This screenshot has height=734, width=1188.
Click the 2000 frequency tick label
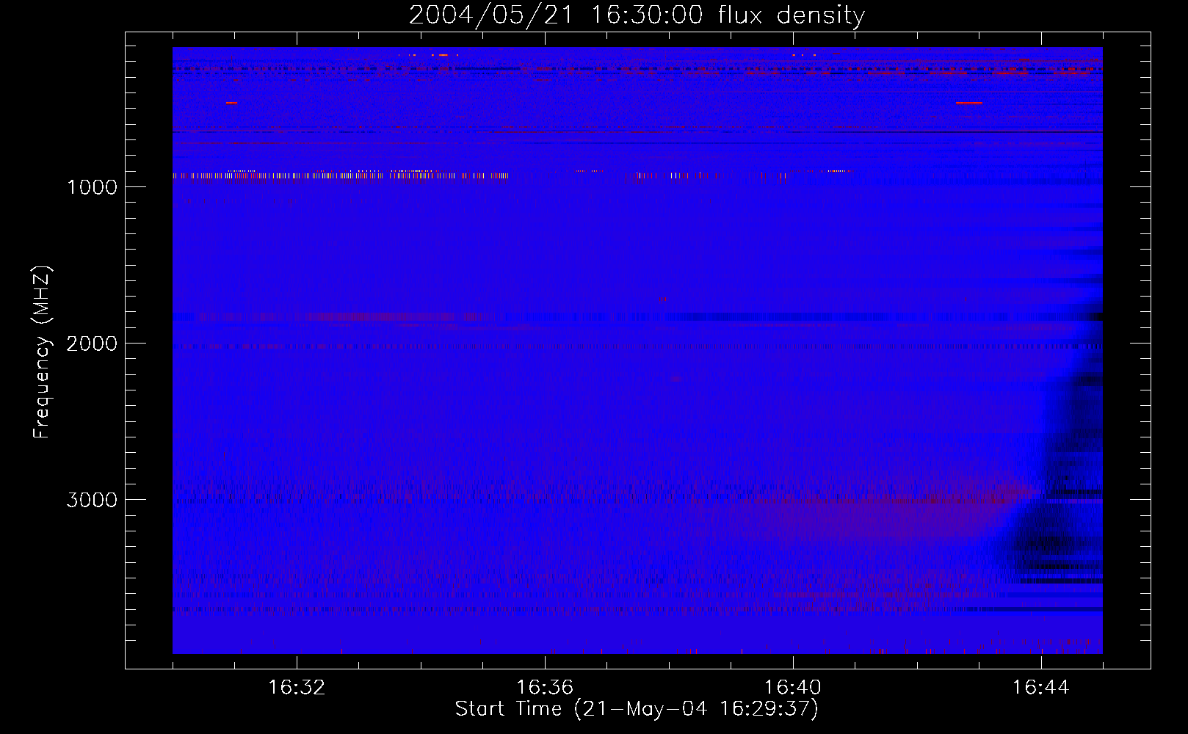(92, 344)
